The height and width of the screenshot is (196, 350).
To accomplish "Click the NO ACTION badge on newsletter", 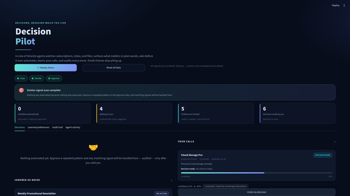I will click(162, 193).
